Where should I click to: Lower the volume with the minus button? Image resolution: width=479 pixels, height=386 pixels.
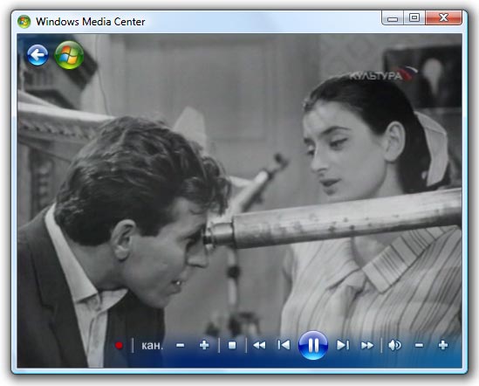(x=419, y=345)
